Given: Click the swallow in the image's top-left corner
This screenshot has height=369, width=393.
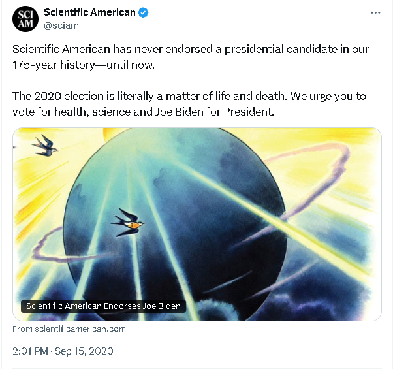Looking at the screenshot, I should 44,144.
